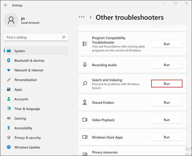
Task: Click the Shared Folders label
Action: (x=103, y=102)
